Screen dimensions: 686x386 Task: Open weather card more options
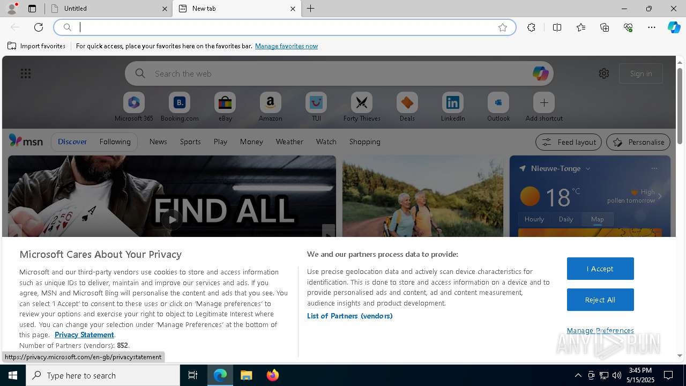tap(654, 168)
